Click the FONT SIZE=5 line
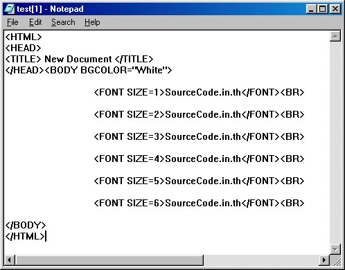The image size is (345, 270). (x=199, y=181)
